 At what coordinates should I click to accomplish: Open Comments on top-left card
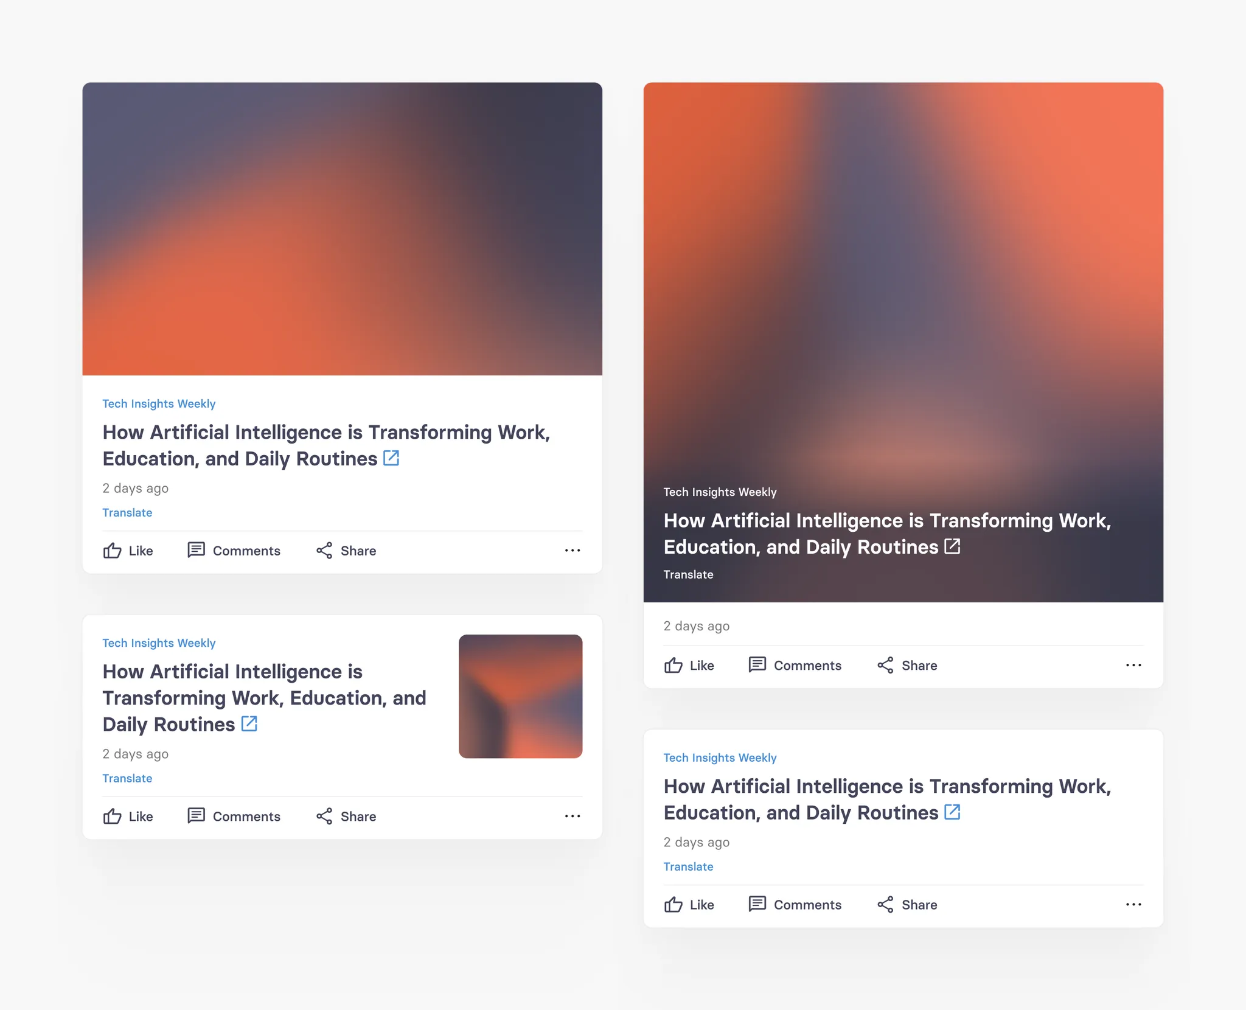pos(234,551)
